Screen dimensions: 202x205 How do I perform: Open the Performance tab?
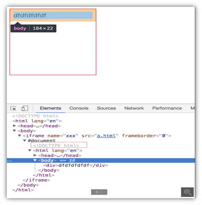(x=167, y=108)
